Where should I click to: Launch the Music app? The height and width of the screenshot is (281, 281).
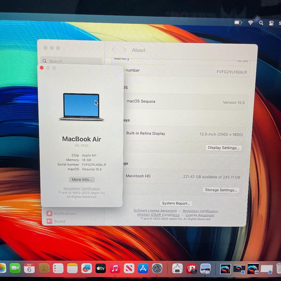115,268
